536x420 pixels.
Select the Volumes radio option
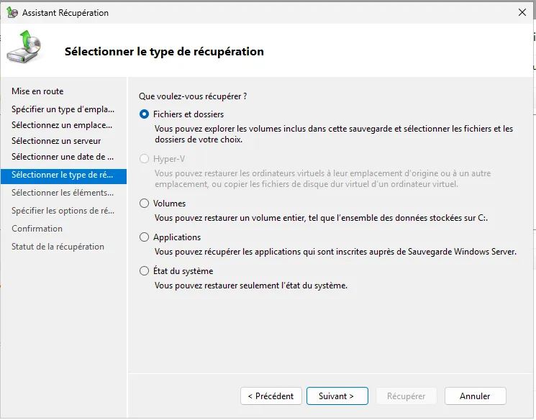[145, 204]
